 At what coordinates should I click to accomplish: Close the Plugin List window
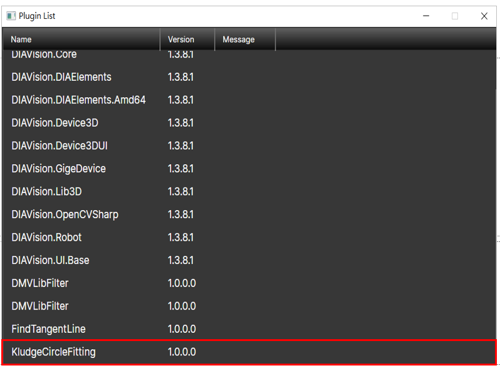click(x=484, y=16)
